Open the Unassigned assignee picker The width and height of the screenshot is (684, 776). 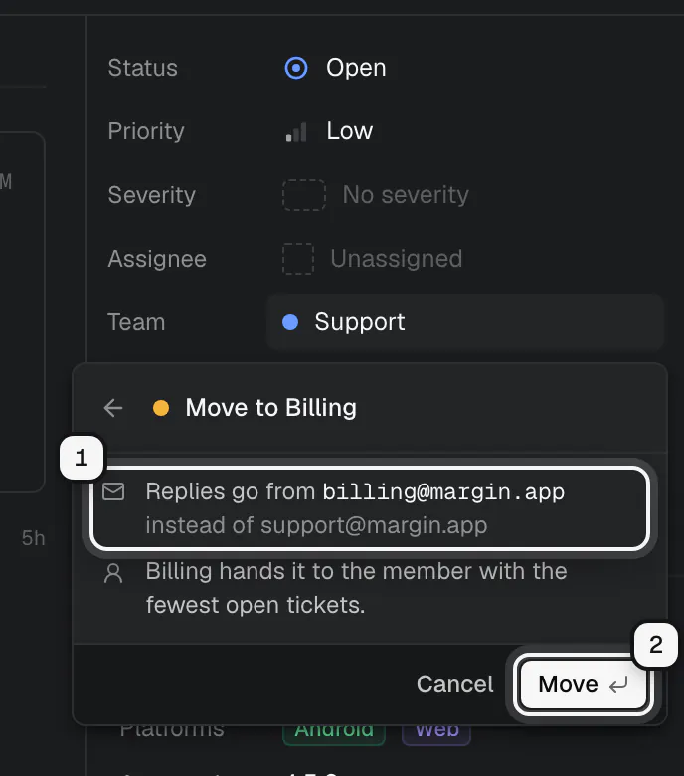point(373,259)
